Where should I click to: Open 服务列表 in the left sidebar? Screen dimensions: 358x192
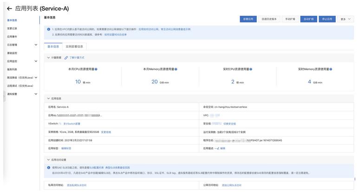click(12, 69)
